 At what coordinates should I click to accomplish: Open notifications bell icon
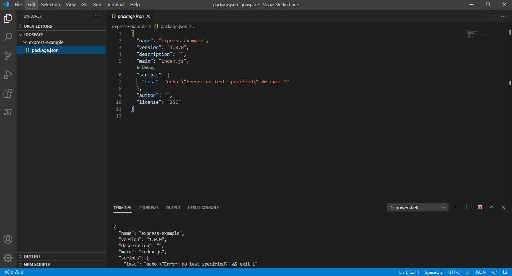[505, 272]
